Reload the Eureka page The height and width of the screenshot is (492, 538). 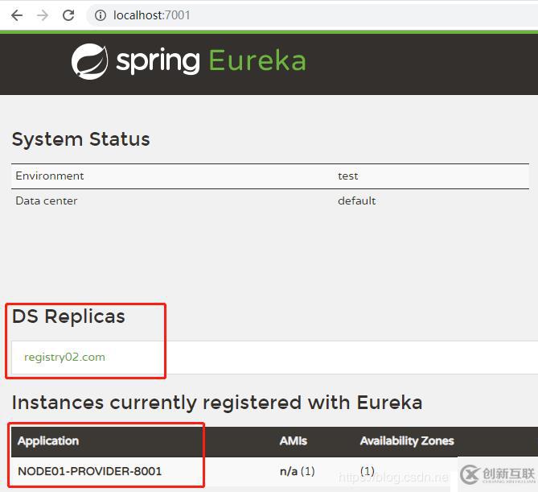pos(68,15)
